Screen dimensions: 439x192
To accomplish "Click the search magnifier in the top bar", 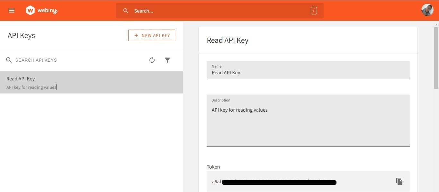I will pos(126,11).
